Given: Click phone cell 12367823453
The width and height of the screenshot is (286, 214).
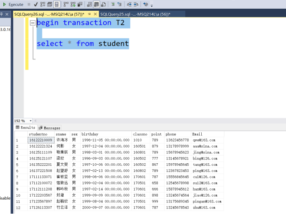Looking at the screenshot, I should pyautogui.click(x=178, y=171).
